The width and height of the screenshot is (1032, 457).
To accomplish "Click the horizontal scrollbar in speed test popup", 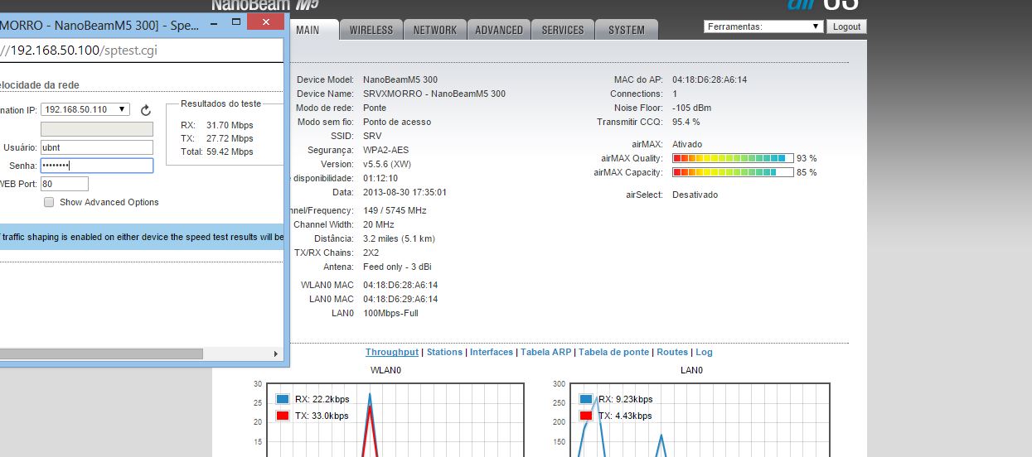I will click(101, 354).
